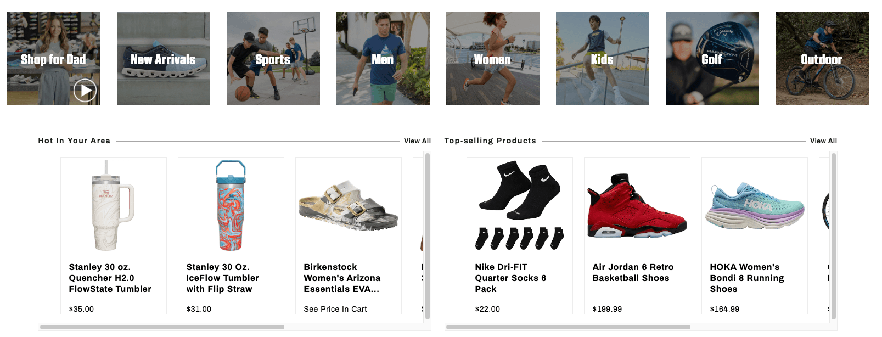The height and width of the screenshot is (337, 882).
Task: Select the Women category tile
Action: click(492, 59)
